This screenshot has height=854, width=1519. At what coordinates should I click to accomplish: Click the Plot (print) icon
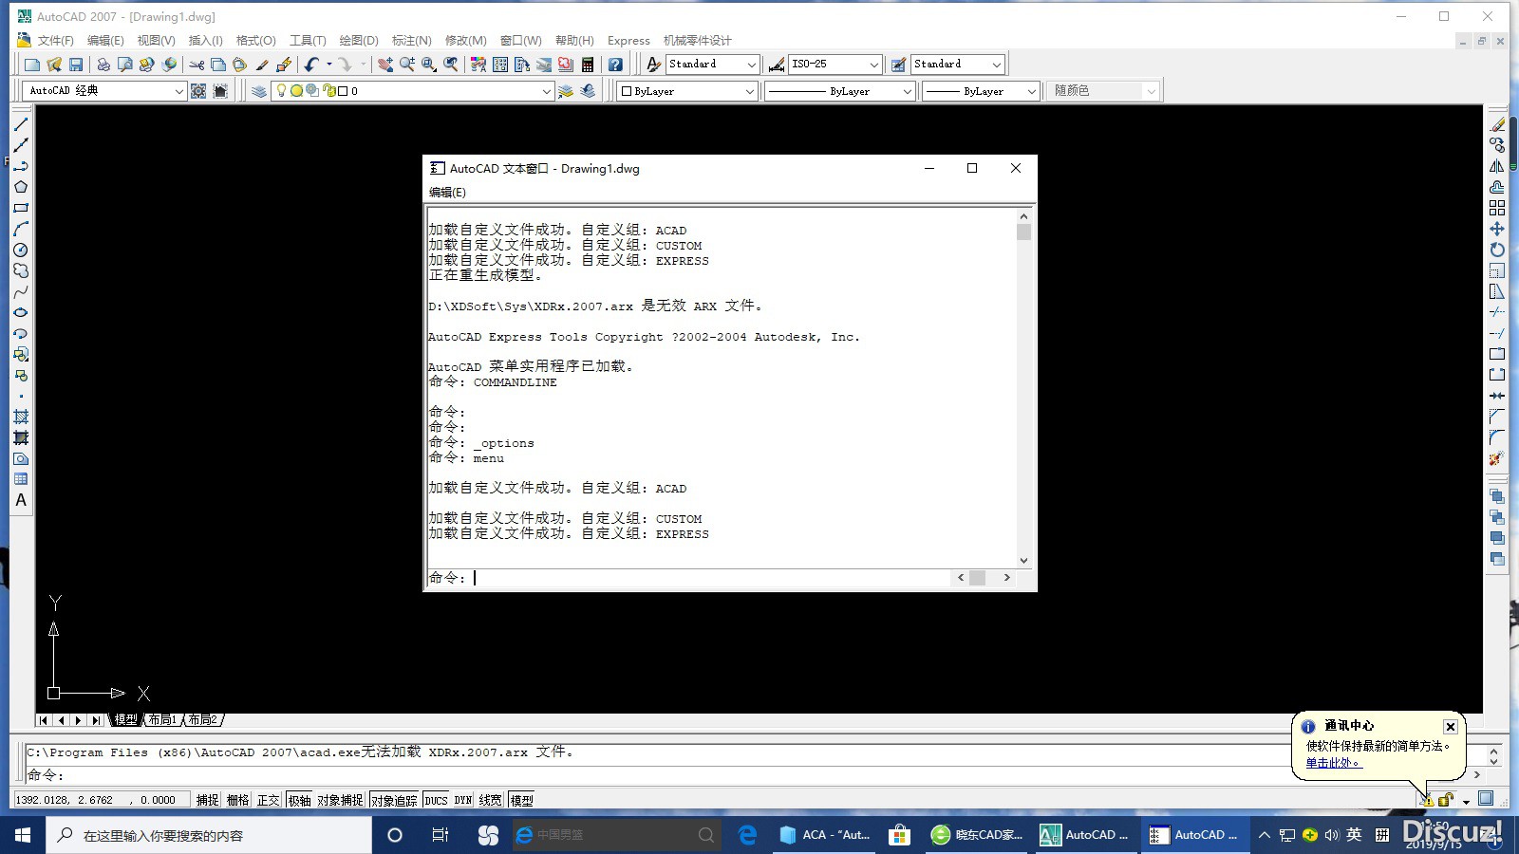pyautogui.click(x=103, y=65)
